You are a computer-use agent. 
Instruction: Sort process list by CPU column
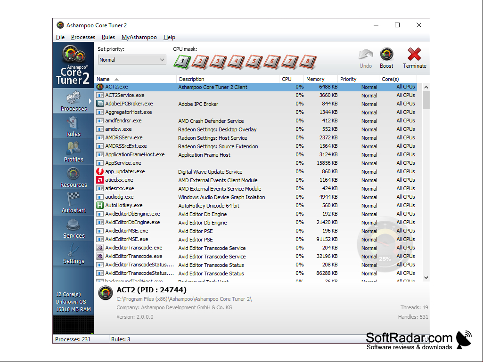pyautogui.click(x=291, y=79)
